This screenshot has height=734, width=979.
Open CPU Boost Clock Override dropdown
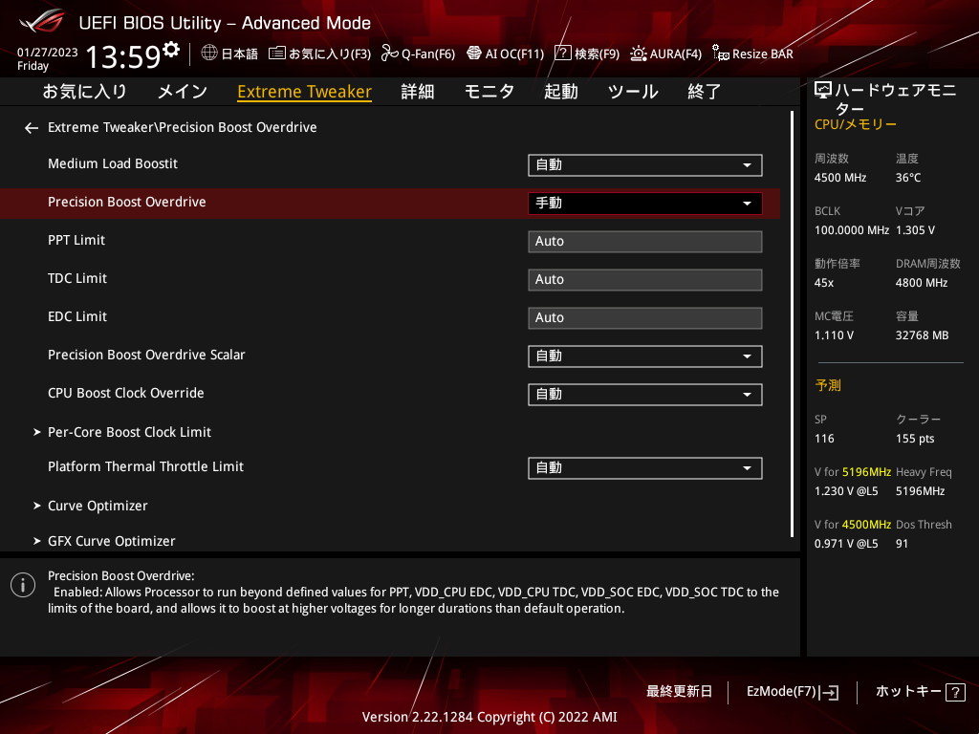645,395
